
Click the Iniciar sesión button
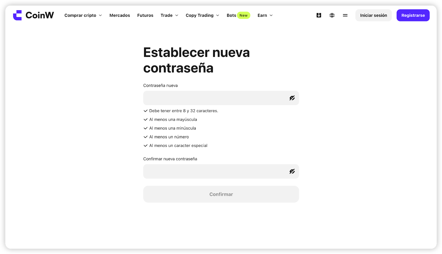click(373, 15)
